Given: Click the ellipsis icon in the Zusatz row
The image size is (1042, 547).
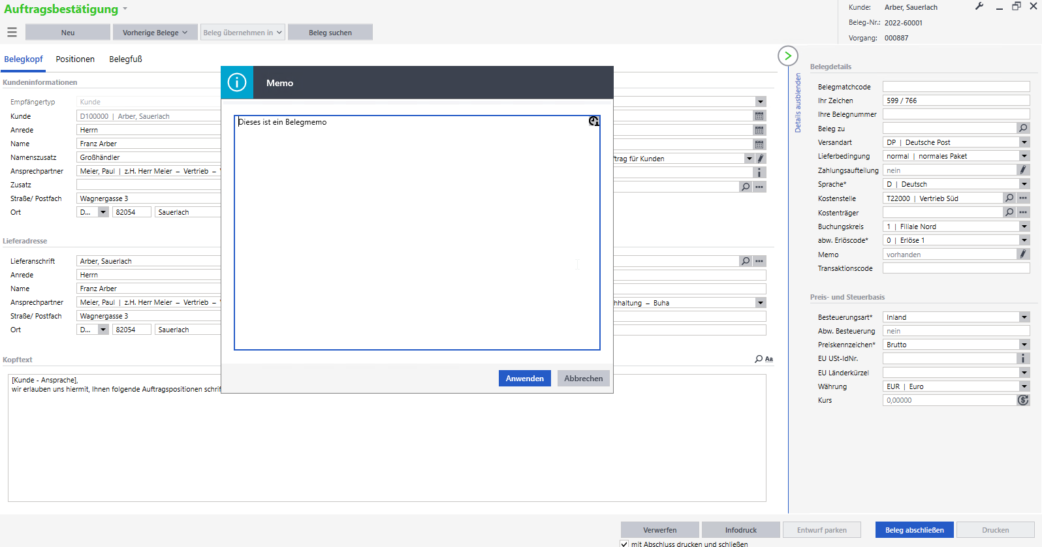Looking at the screenshot, I should [x=759, y=187].
